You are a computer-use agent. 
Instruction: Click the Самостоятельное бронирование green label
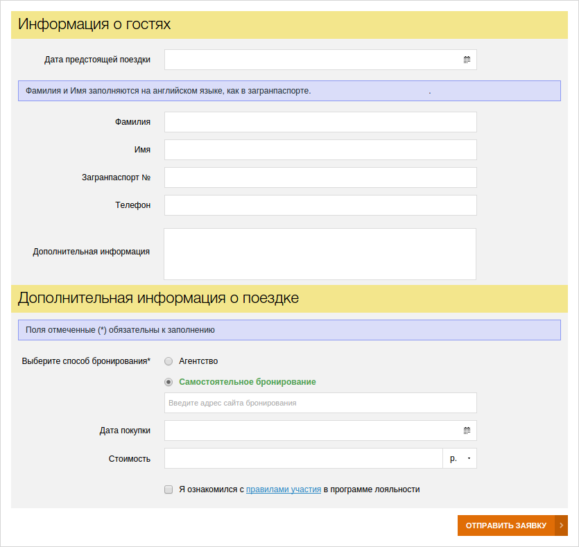[248, 382]
